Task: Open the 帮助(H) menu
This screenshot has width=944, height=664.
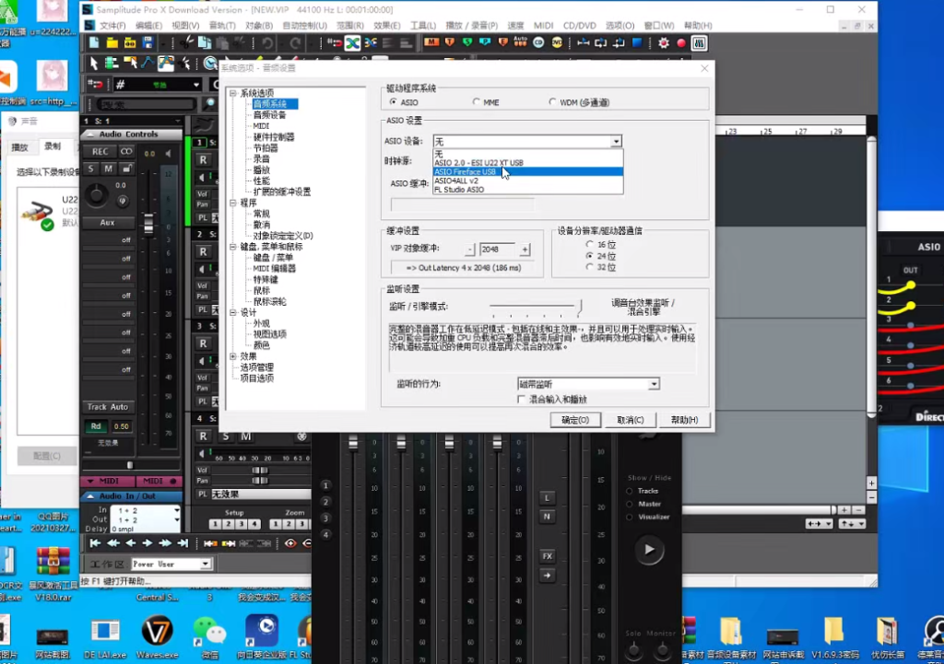Action: coord(699,25)
